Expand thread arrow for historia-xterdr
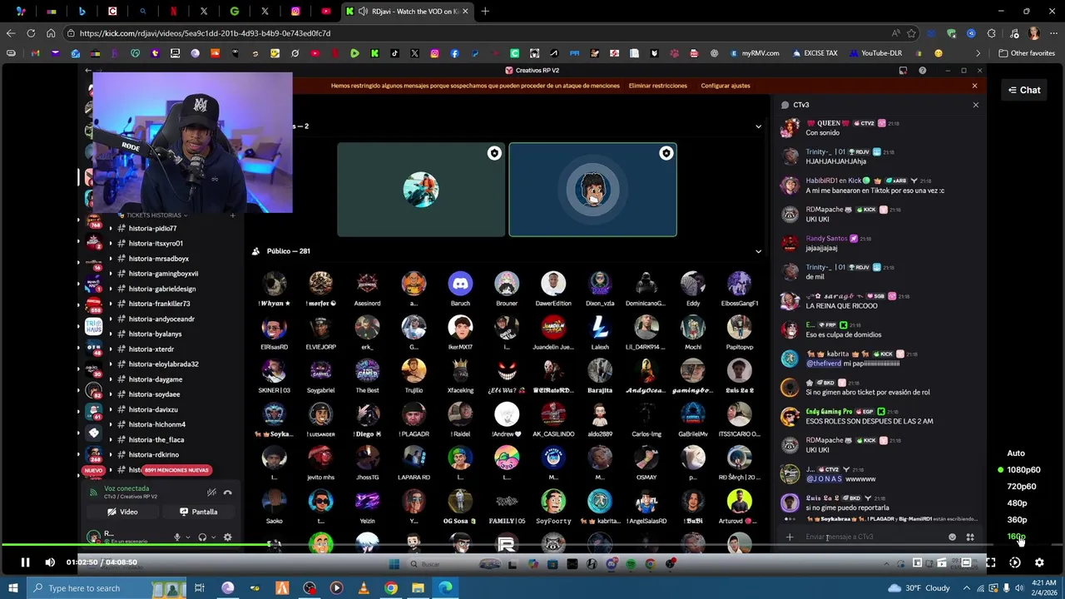The width and height of the screenshot is (1065, 599). [x=110, y=349]
